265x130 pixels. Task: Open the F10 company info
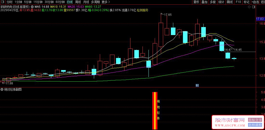point(238,2)
